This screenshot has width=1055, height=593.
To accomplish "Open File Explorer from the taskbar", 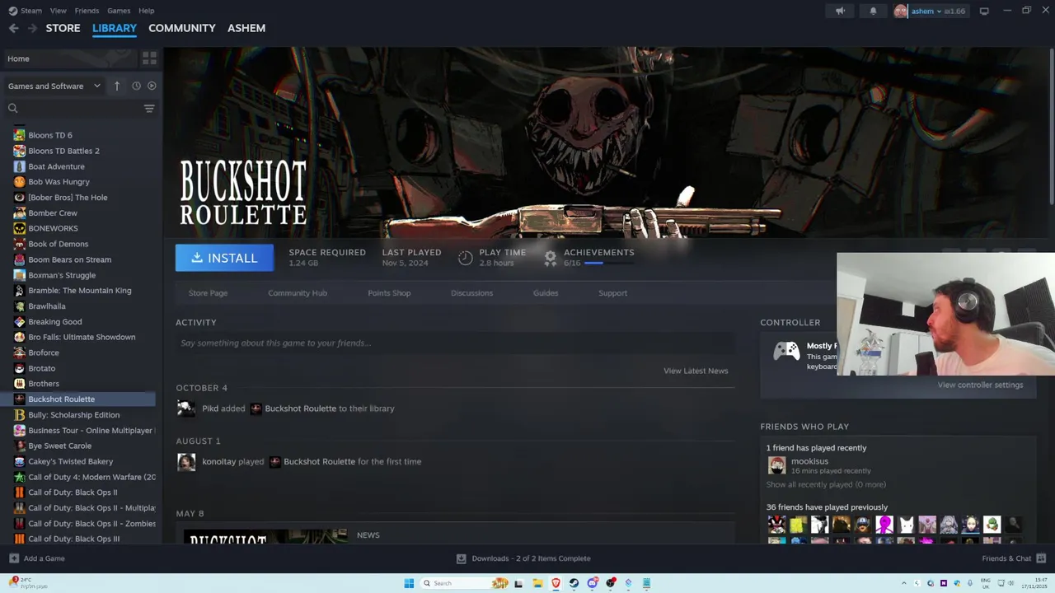I will coord(537,583).
